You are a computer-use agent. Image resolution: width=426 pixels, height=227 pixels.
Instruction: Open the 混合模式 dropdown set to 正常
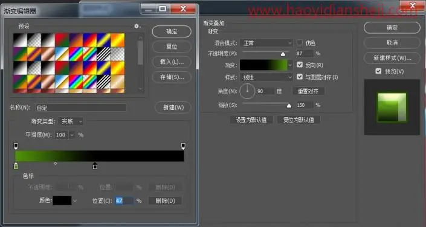pyautogui.click(x=266, y=43)
